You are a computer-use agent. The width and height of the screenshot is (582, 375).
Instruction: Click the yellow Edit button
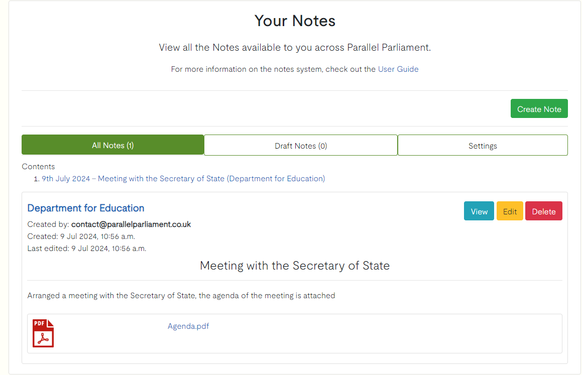point(509,211)
